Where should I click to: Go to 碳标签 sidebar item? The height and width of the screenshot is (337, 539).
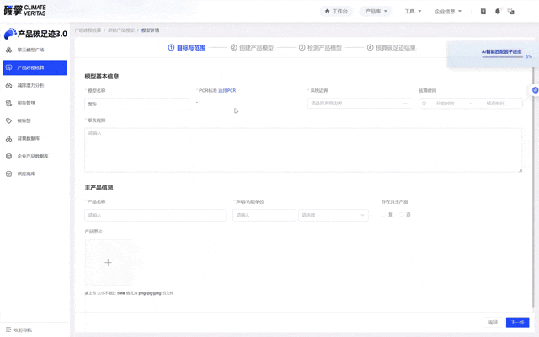click(x=24, y=120)
